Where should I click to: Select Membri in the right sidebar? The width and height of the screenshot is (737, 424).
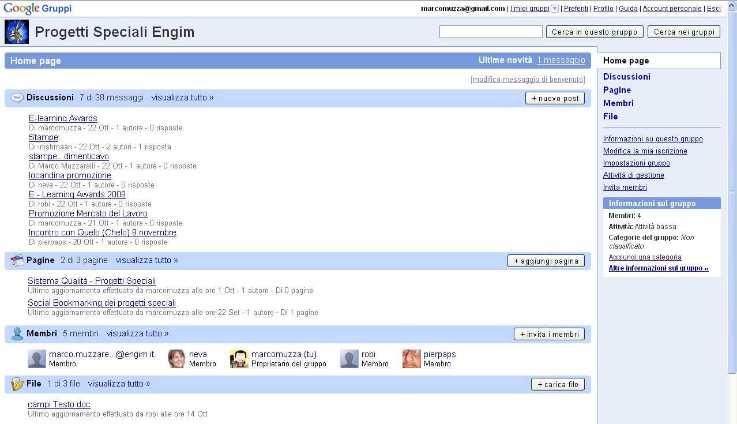point(618,103)
